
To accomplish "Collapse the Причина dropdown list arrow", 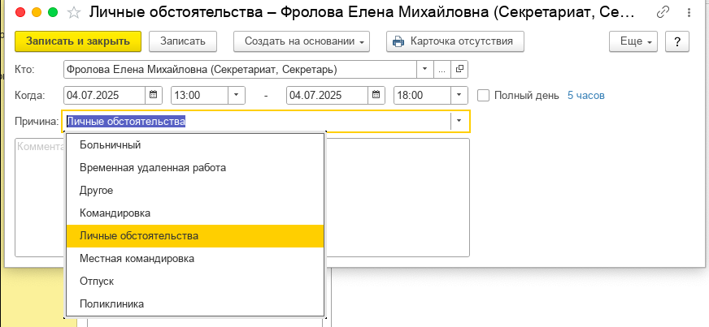I will click(459, 122).
